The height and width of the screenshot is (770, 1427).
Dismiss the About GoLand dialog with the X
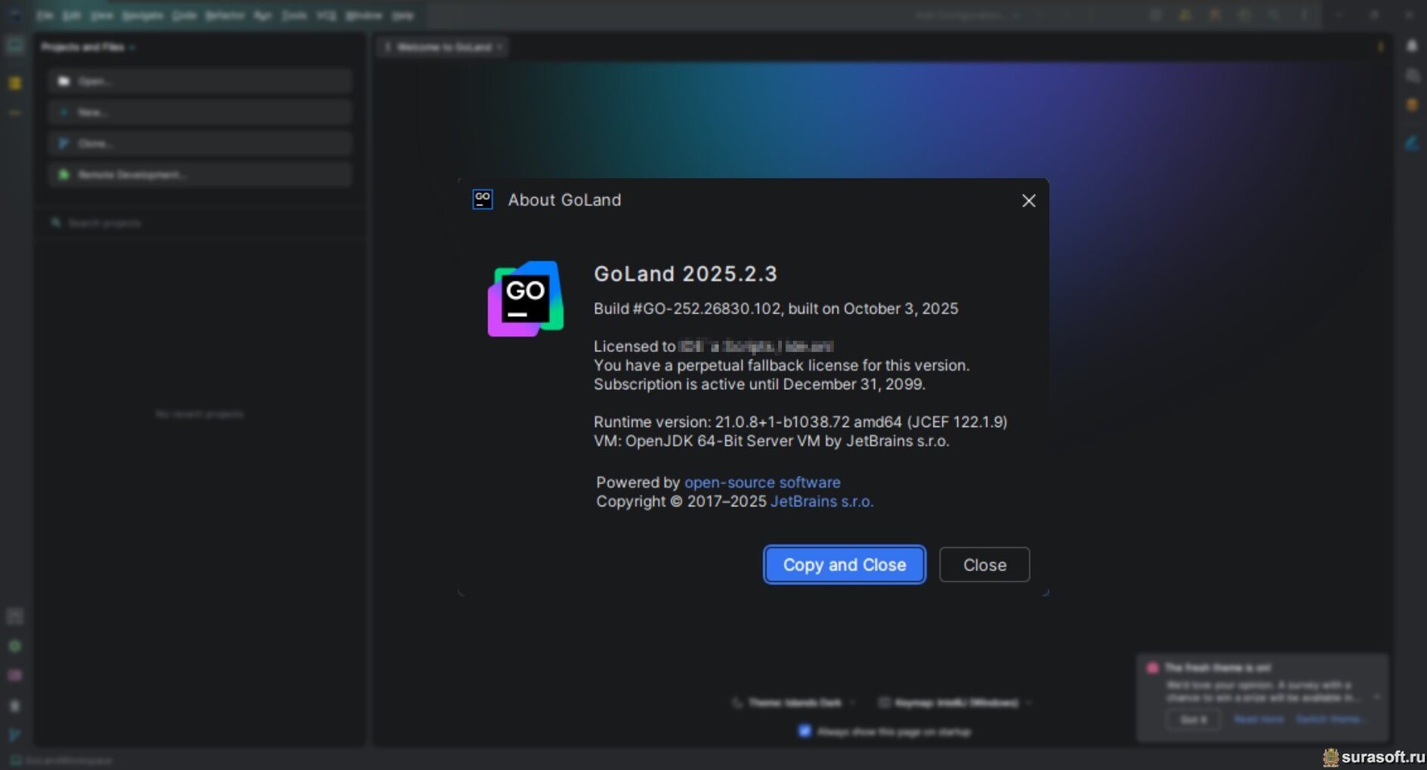click(1028, 201)
